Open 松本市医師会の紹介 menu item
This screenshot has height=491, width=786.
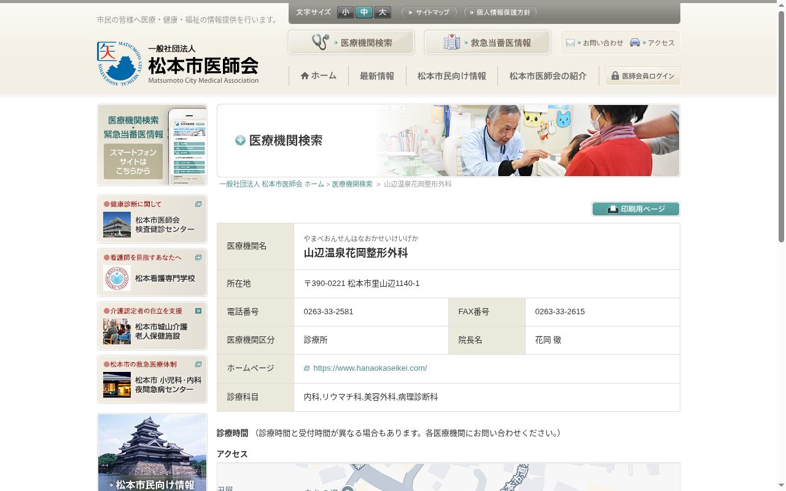pos(548,76)
